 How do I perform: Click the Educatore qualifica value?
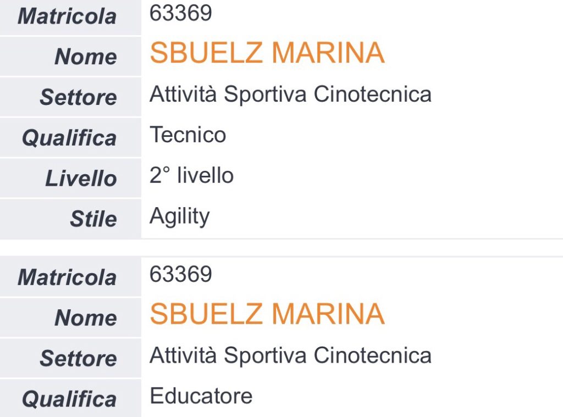click(x=201, y=396)
